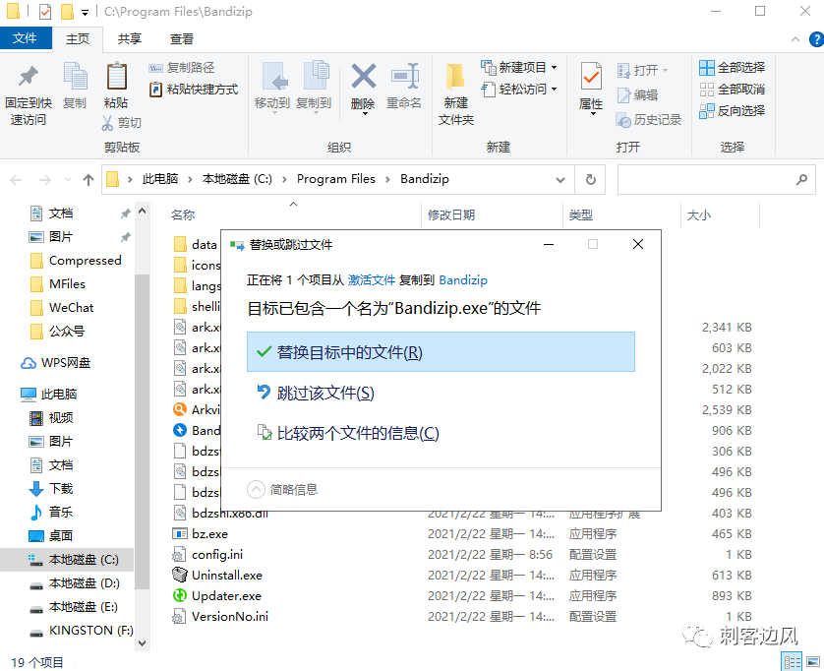Click Select all (全部选择)
This screenshot has height=671, width=824.
[732, 67]
